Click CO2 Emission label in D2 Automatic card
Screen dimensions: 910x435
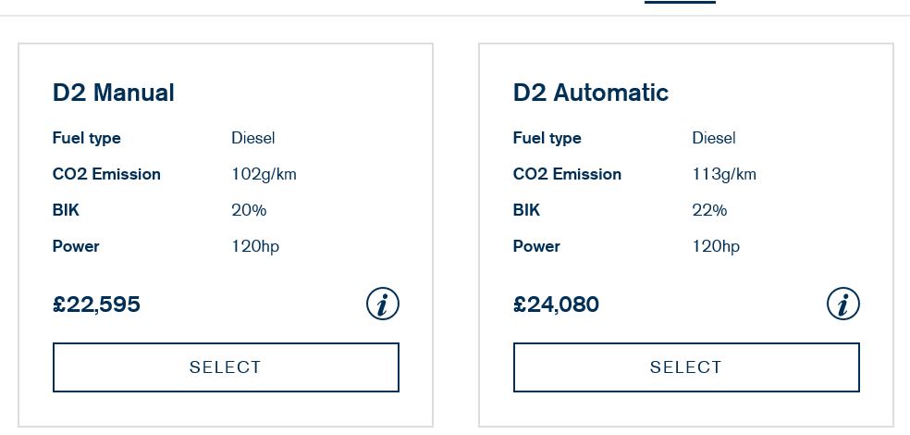coord(567,174)
